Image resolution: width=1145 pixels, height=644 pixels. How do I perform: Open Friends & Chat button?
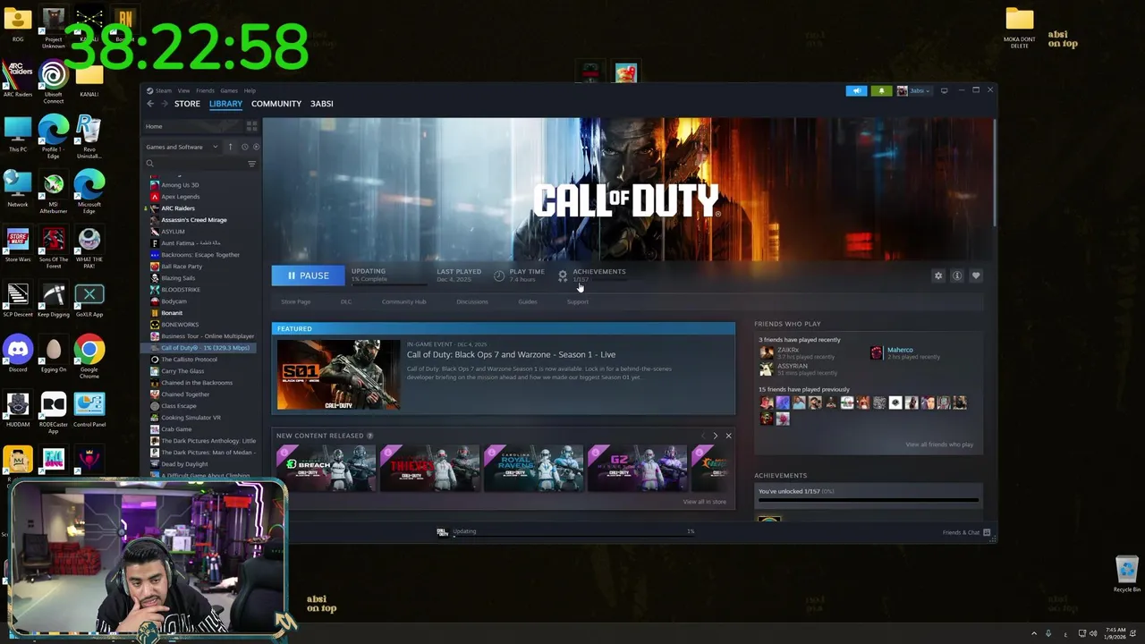pos(966,532)
